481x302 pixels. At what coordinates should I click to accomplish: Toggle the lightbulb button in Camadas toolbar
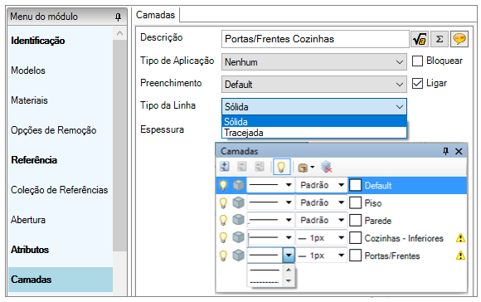pyautogui.click(x=281, y=168)
